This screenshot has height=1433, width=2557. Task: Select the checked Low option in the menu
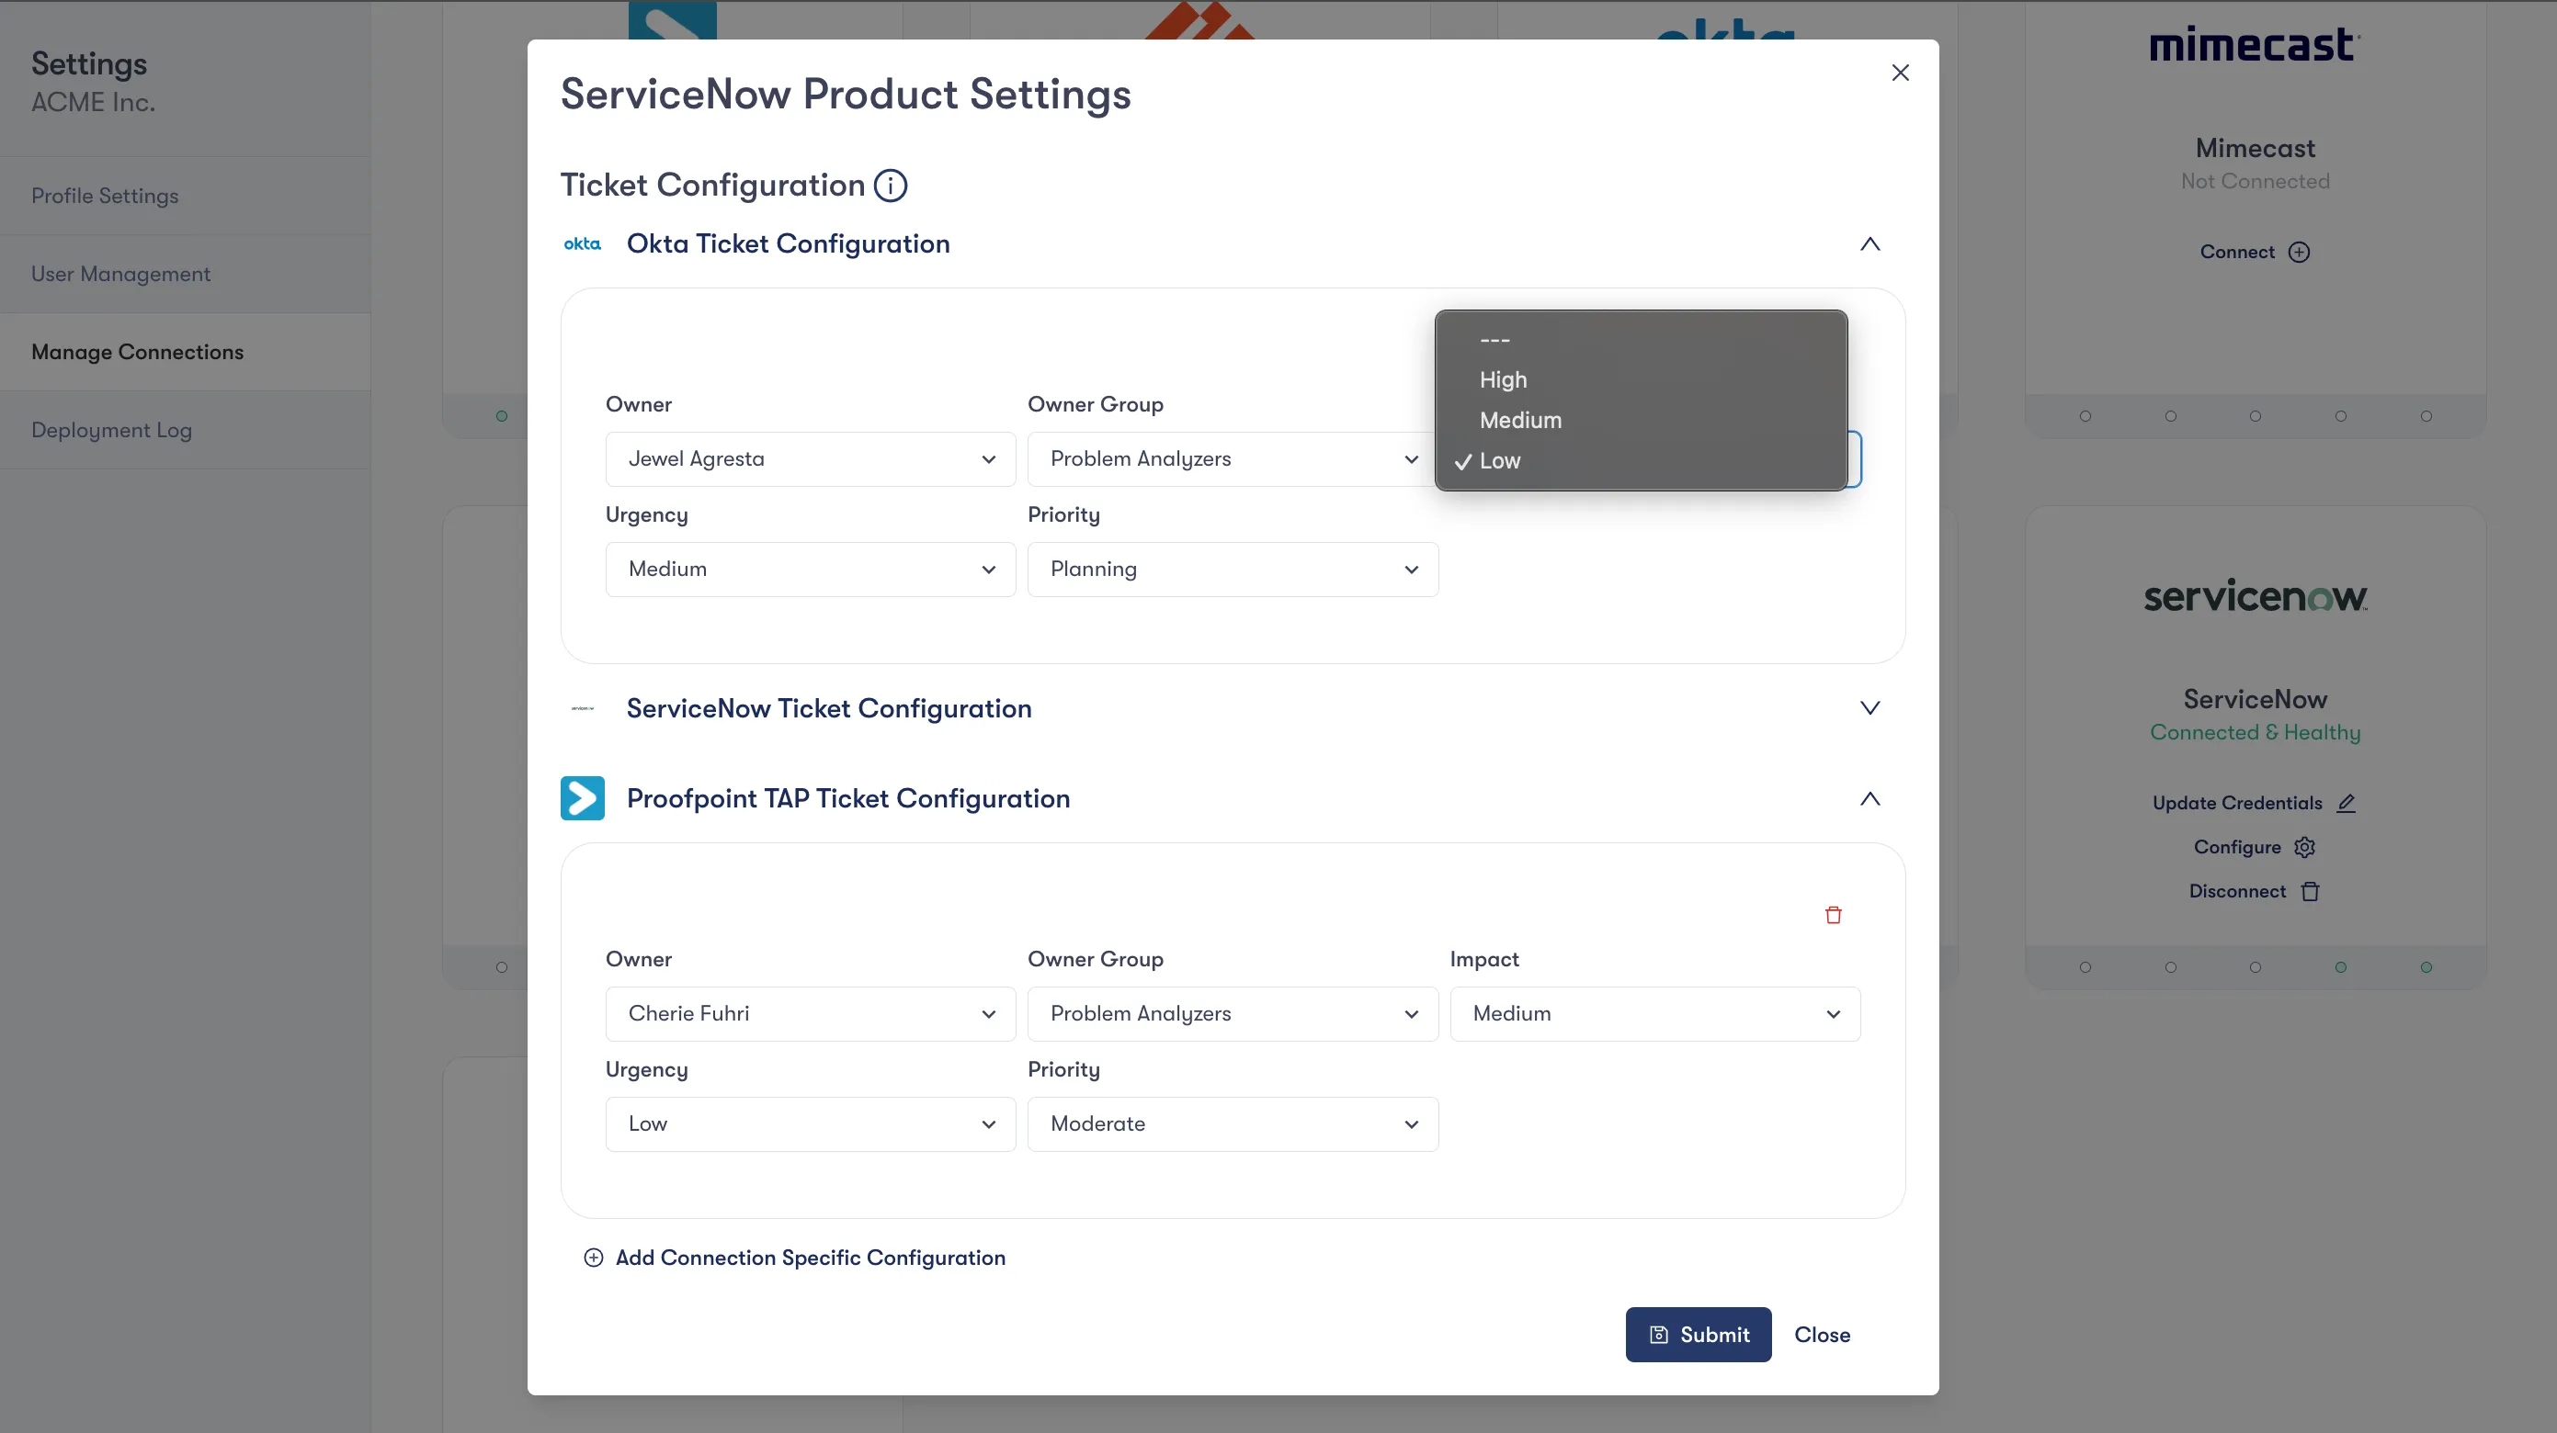click(1499, 460)
